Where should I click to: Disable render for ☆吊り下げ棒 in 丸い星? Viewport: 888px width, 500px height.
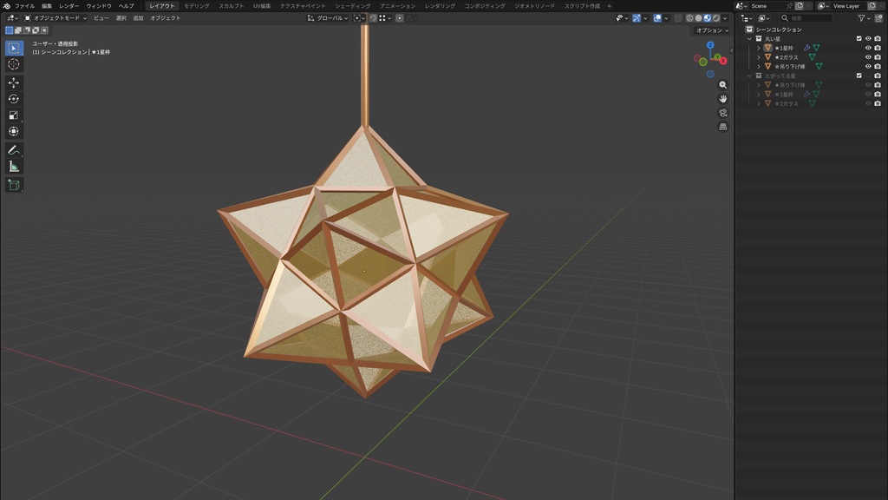878,66
